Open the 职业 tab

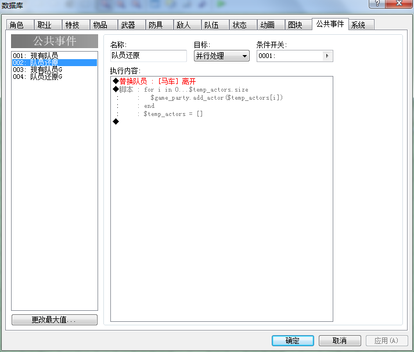[x=48, y=25]
